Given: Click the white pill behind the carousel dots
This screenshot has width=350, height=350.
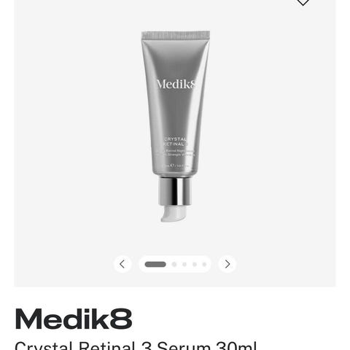Looking at the screenshot, I should pyautogui.click(x=175, y=264).
